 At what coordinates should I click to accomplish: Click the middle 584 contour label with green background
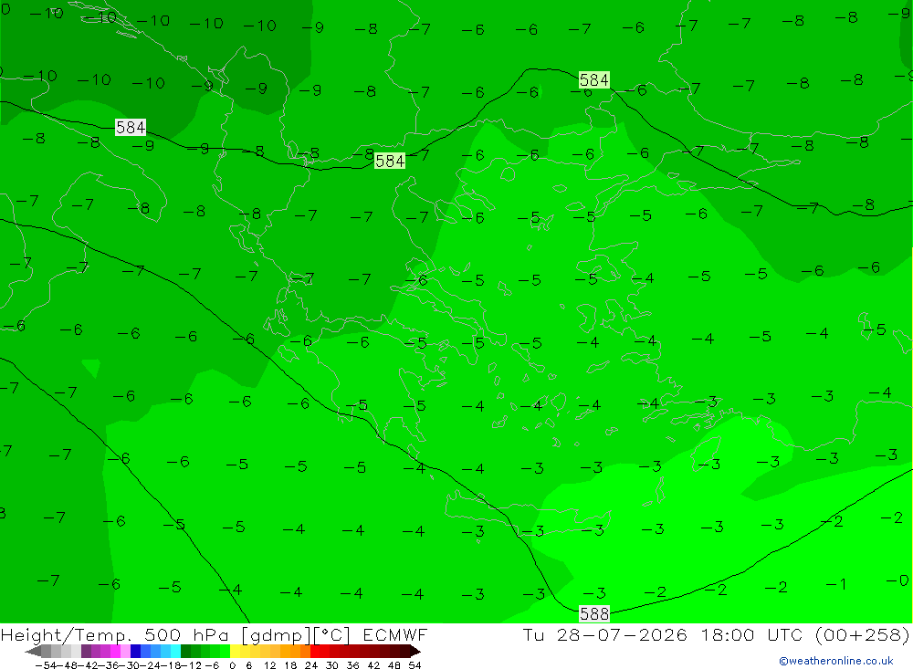(x=390, y=160)
